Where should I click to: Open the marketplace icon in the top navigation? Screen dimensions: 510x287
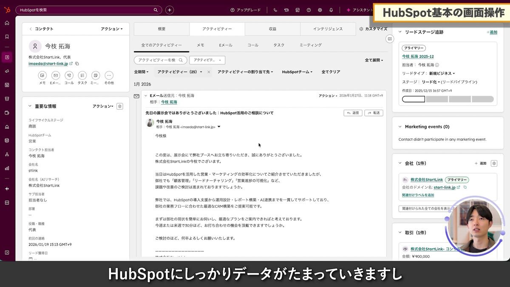(x=297, y=10)
